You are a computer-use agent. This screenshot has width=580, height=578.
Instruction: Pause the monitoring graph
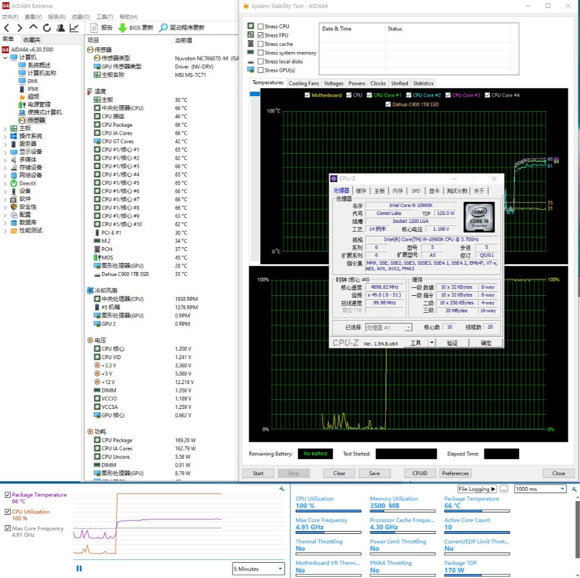click(x=79, y=568)
